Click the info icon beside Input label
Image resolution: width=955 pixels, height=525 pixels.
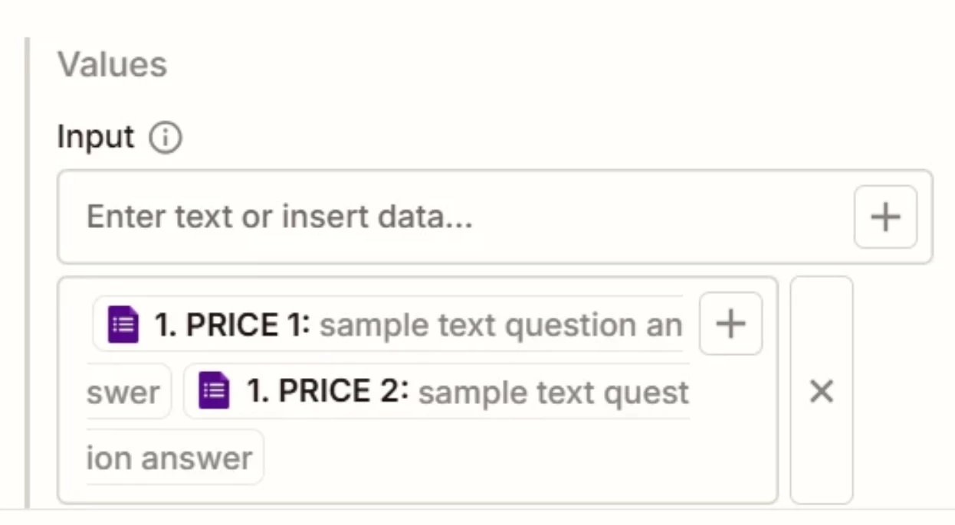(x=166, y=139)
